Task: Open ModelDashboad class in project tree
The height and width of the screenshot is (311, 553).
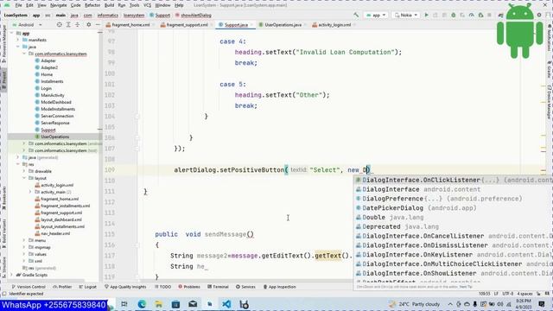Action: [55, 102]
